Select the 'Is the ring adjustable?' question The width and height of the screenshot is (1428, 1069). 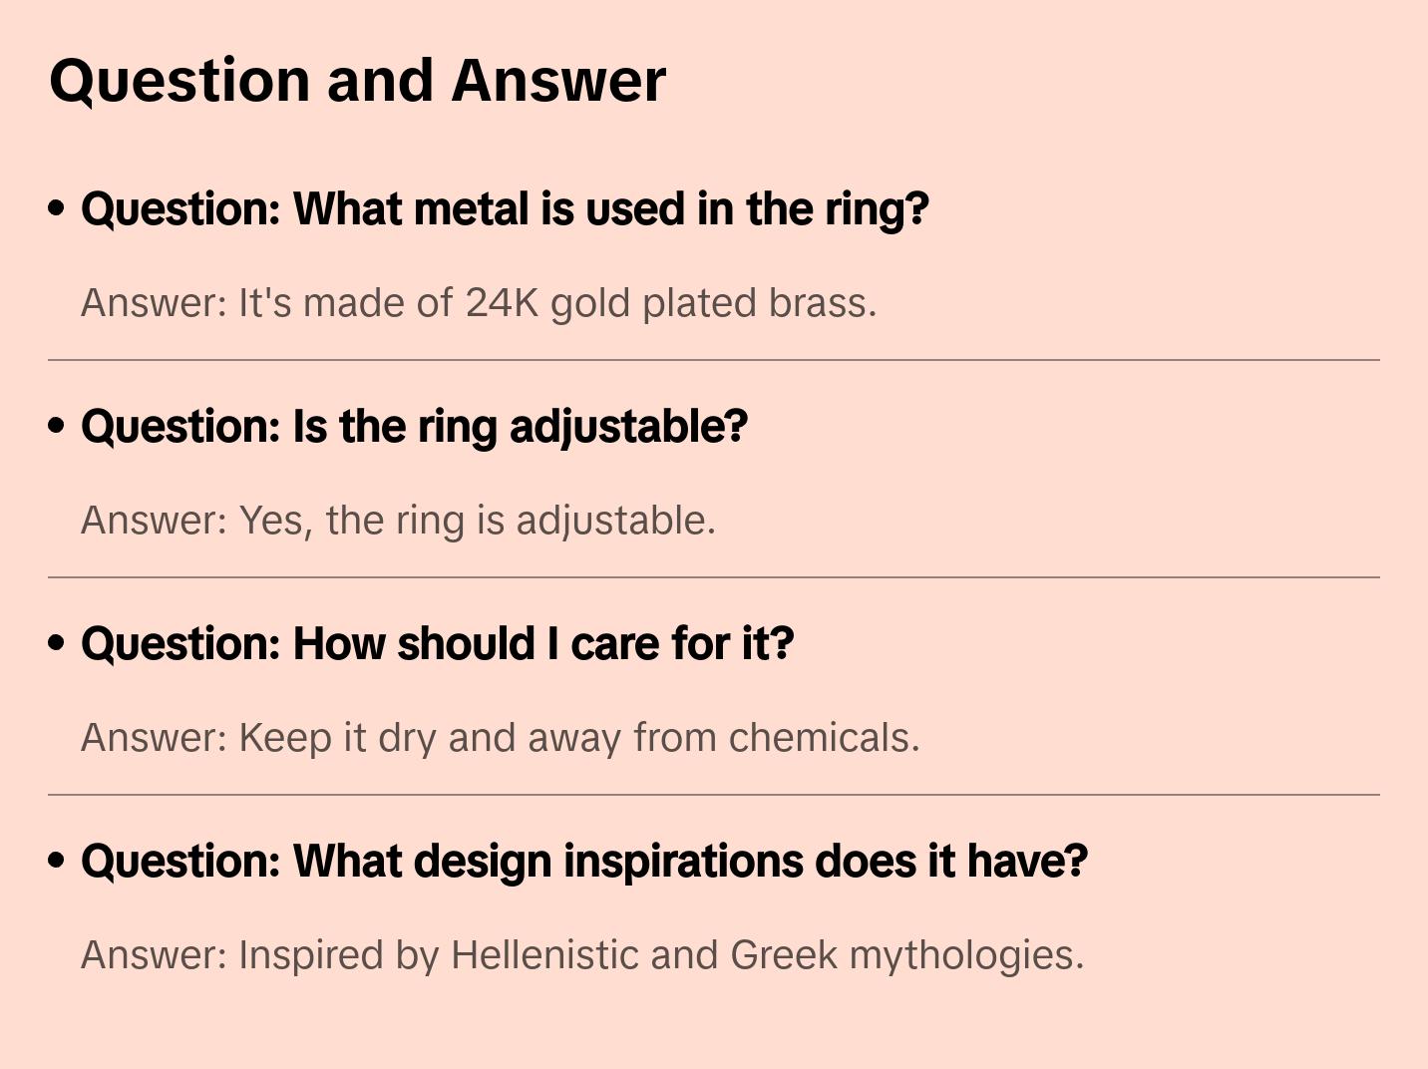coord(414,427)
